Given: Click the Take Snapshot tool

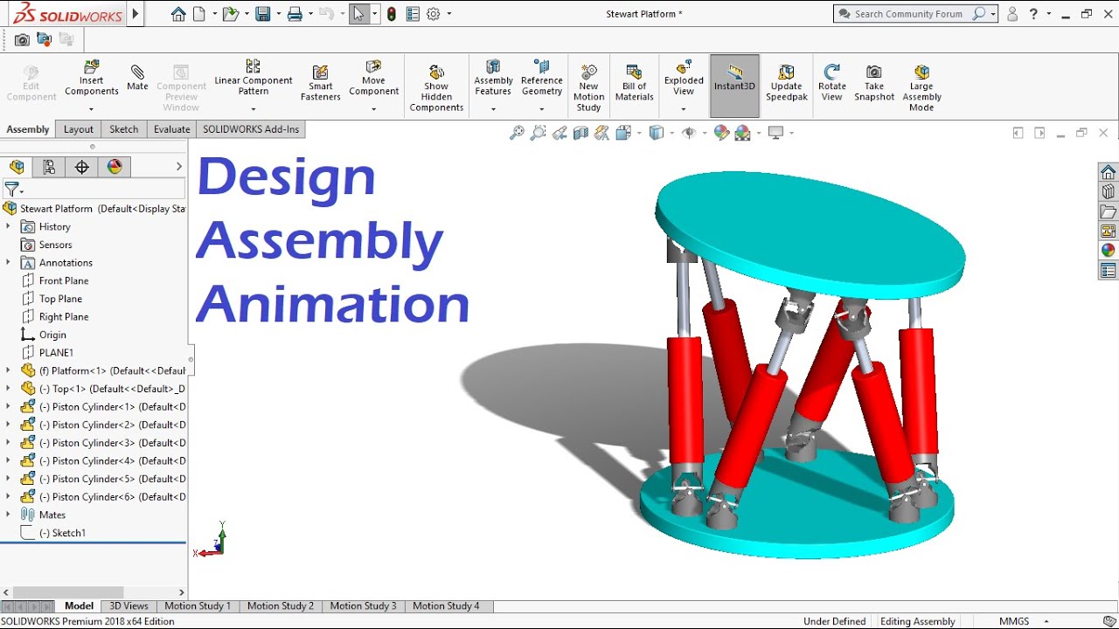Looking at the screenshot, I should click(x=874, y=82).
